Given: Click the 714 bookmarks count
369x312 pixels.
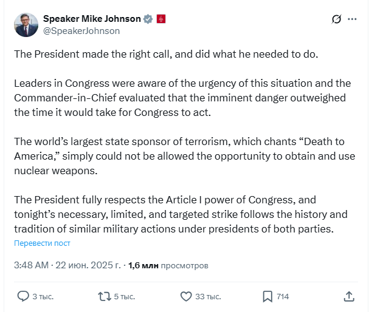Looking at the screenshot, I should [283, 296].
